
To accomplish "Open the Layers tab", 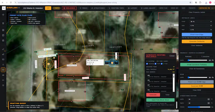I will [x=132, y=8].
